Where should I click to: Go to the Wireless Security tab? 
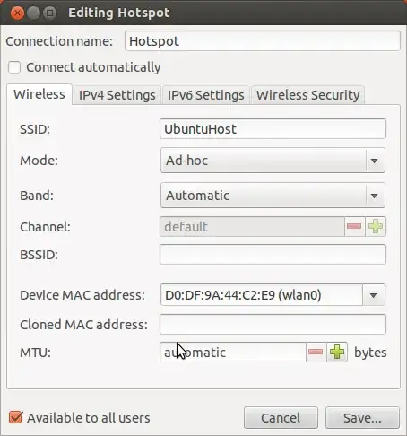point(307,95)
